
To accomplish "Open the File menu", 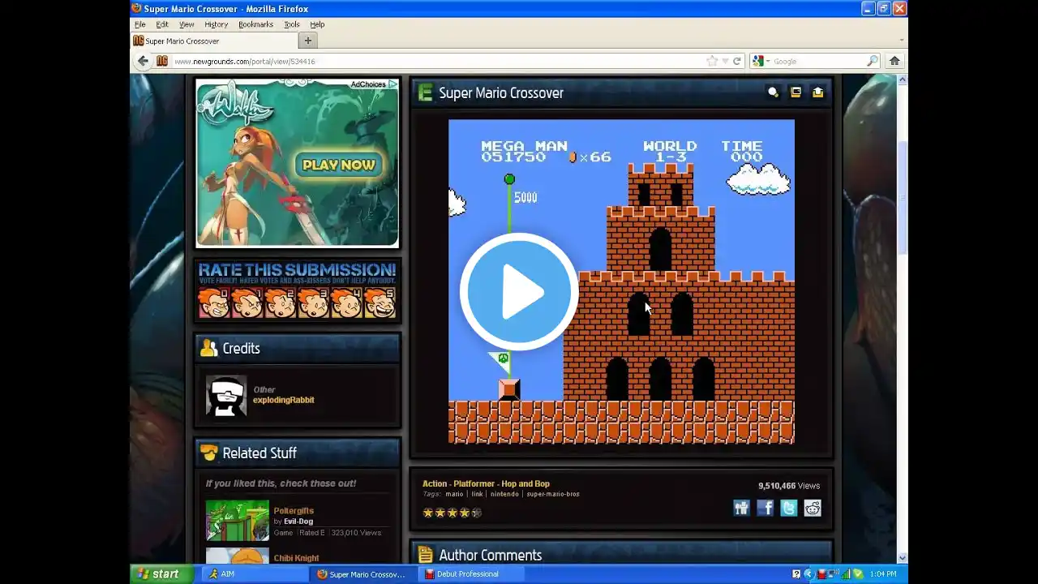I will [x=139, y=24].
